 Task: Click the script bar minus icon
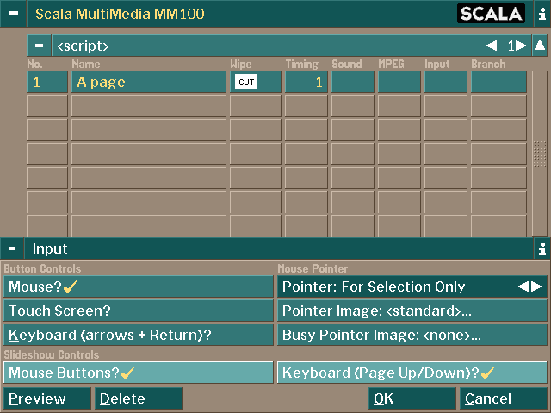39,46
